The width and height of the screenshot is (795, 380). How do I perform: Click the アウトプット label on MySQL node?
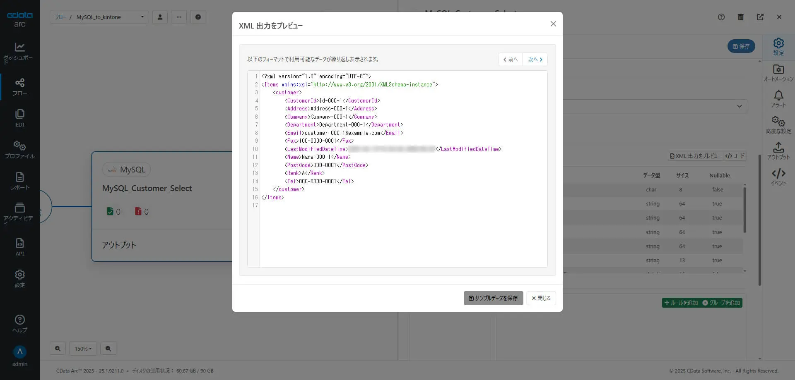[x=119, y=245]
